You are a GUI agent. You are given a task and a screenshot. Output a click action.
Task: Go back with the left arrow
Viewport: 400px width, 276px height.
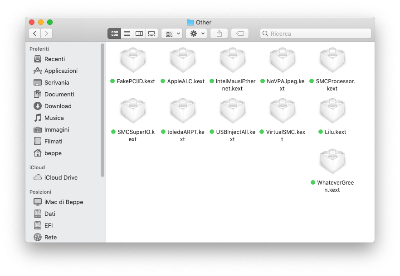point(34,33)
